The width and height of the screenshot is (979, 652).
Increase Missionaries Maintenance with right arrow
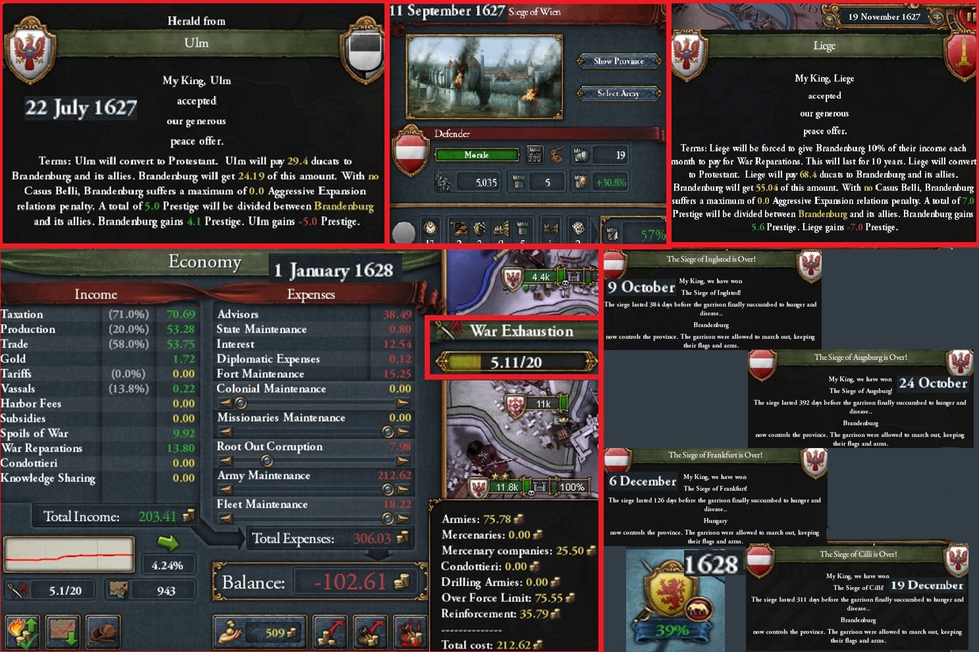point(403,432)
